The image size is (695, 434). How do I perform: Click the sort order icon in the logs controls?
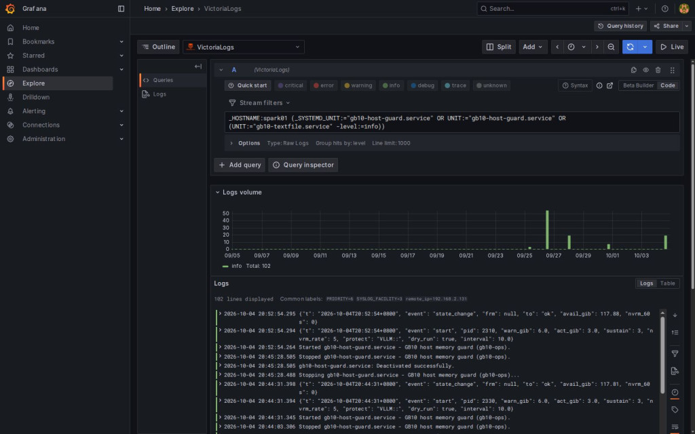(x=675, y=332)
